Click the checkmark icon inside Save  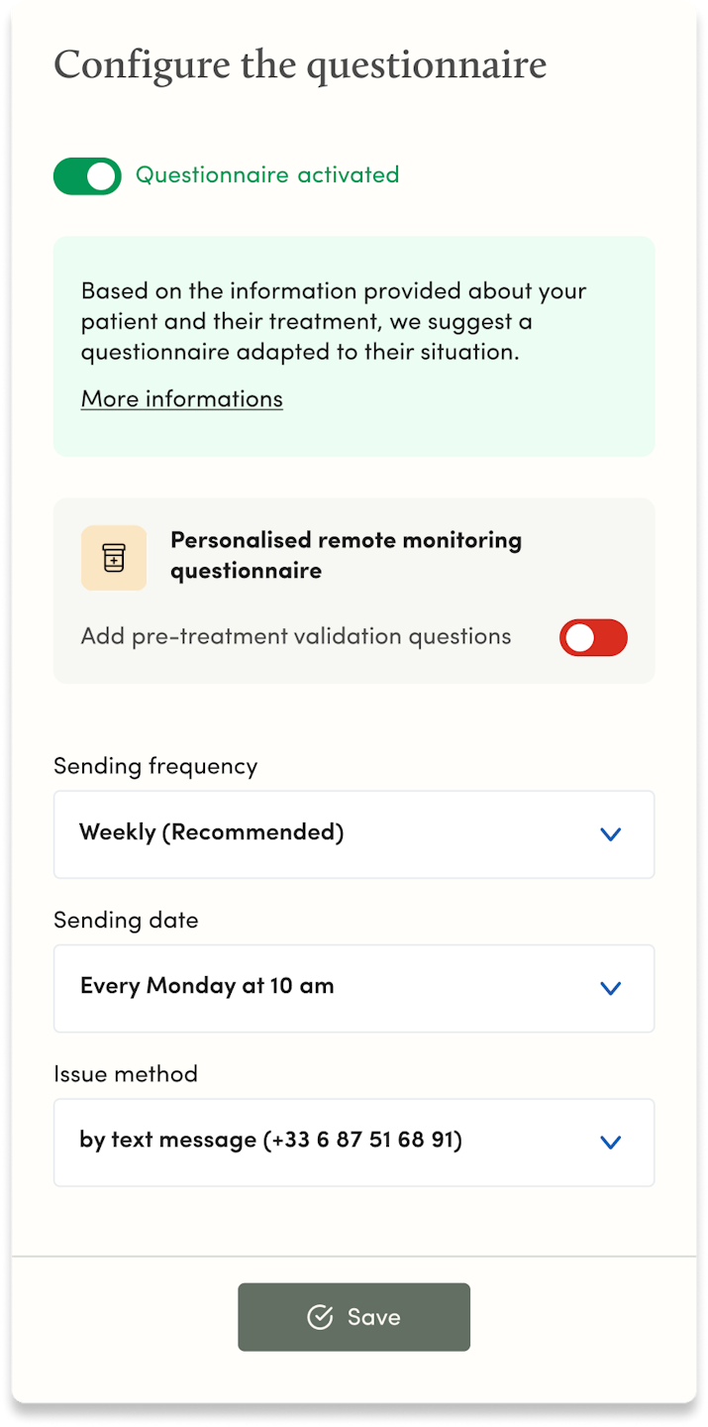(x=319, y=1317)
